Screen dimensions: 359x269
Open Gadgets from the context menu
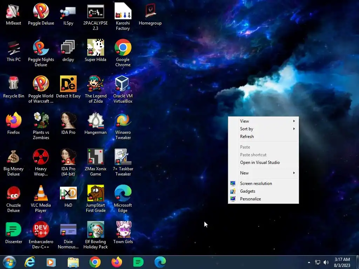tap(263, 191)
